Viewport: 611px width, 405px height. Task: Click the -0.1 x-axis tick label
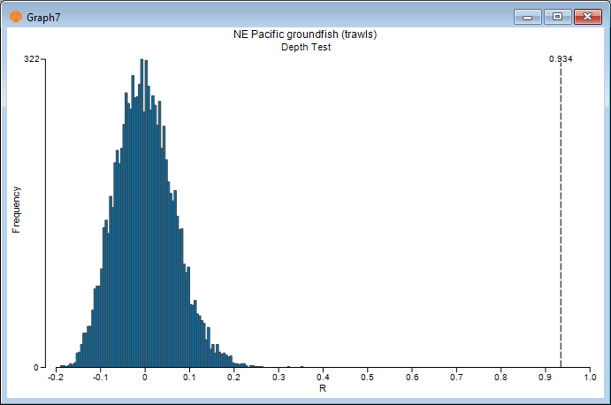pyautogui.click(x=99, y=378)
